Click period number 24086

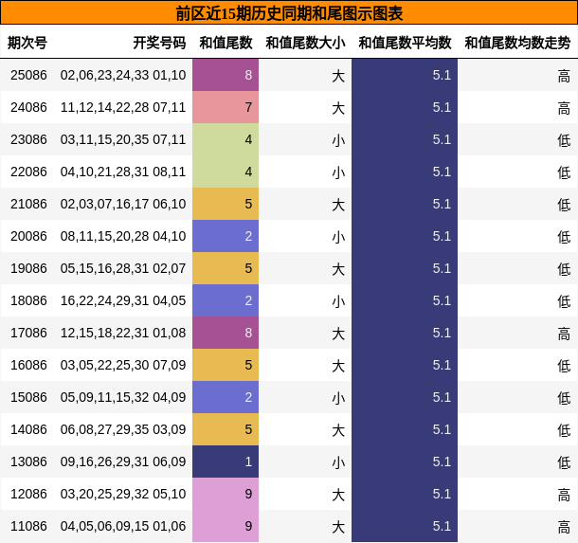tap(28, 107)
